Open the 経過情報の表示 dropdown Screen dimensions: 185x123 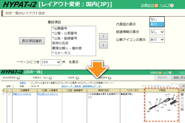point(157,32)
